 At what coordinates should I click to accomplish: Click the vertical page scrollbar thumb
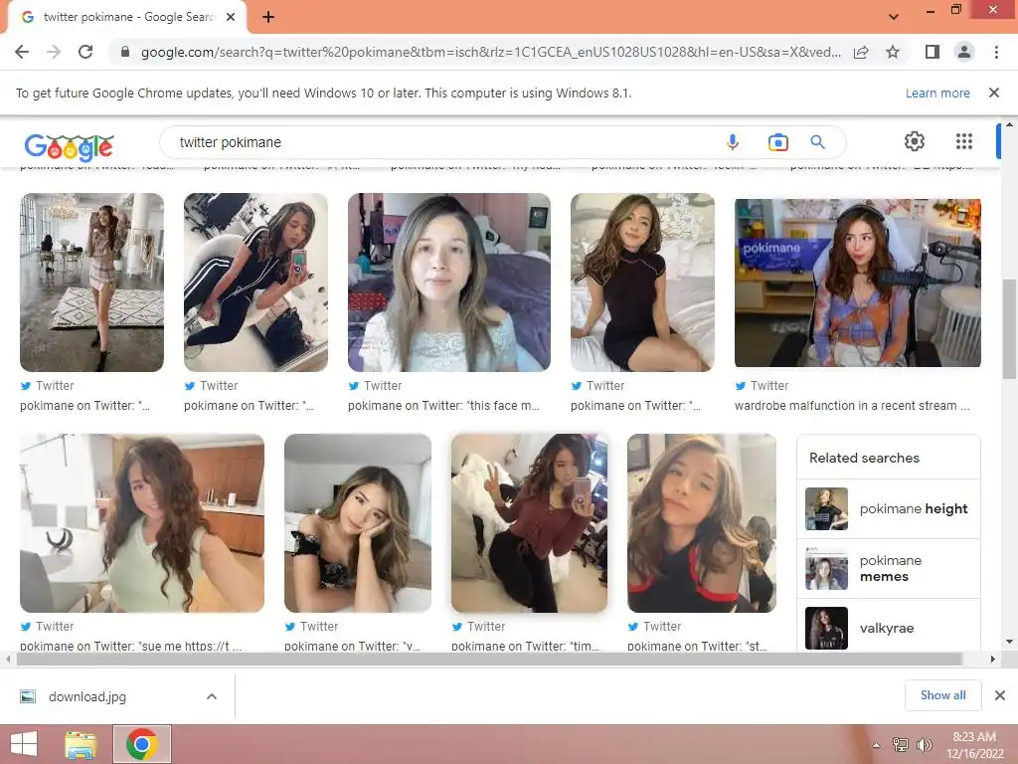(x=1009, y=328)
